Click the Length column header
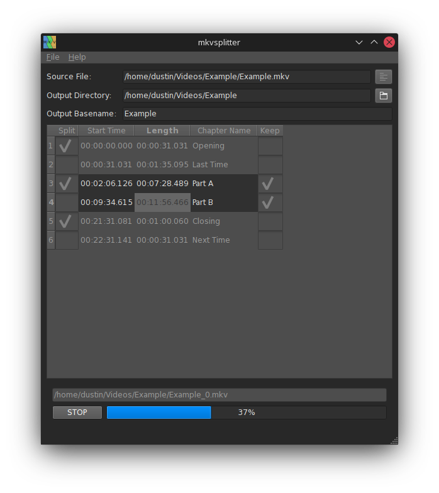Screen dimensions: 439x493 click(x=162, y=131)
